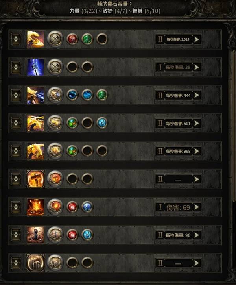
Task: Toggle the weapon set icon in the 998 damage row
Action: click(55, 151)
